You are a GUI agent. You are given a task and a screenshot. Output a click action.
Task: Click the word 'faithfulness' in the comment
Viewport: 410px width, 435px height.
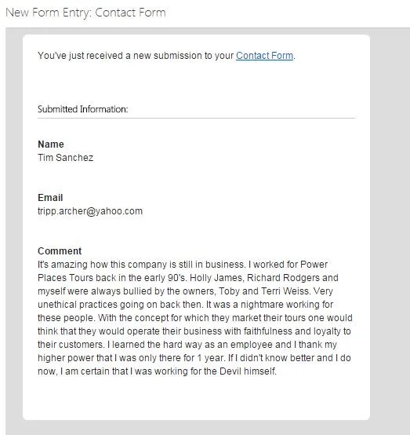point(268,331)
